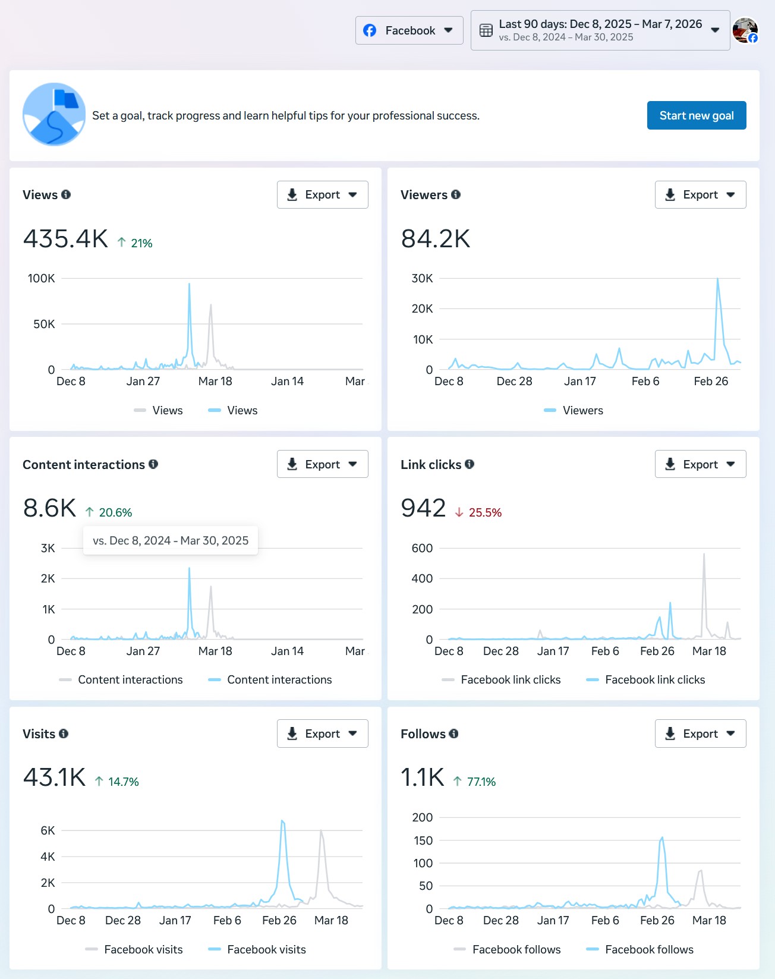Click the 21% Views increase indicator
The width and height of the screenshot is (775, 979).
pos(135,243)
